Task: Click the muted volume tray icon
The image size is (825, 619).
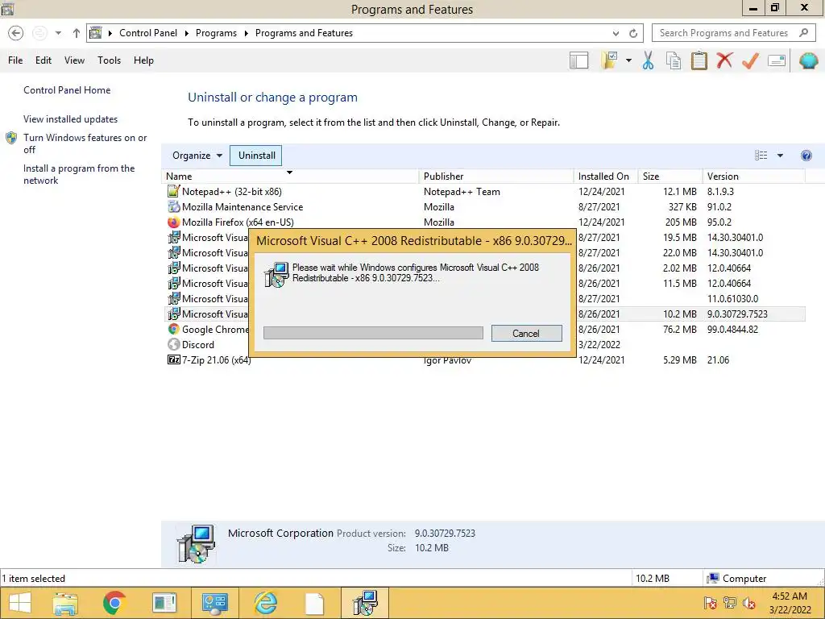Action: [x=749, y=603]
